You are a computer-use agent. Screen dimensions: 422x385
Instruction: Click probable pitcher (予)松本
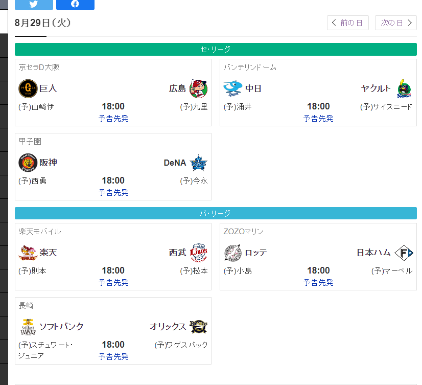tap(194, 271)
